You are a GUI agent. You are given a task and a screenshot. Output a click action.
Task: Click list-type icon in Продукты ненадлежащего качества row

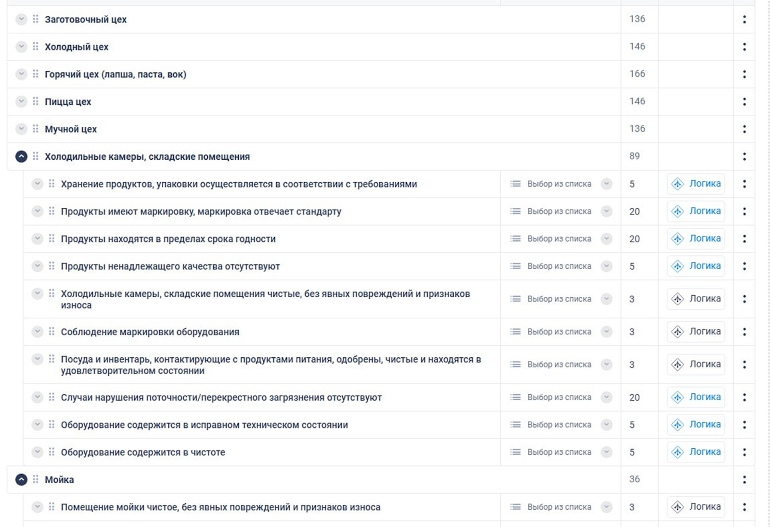515,266
